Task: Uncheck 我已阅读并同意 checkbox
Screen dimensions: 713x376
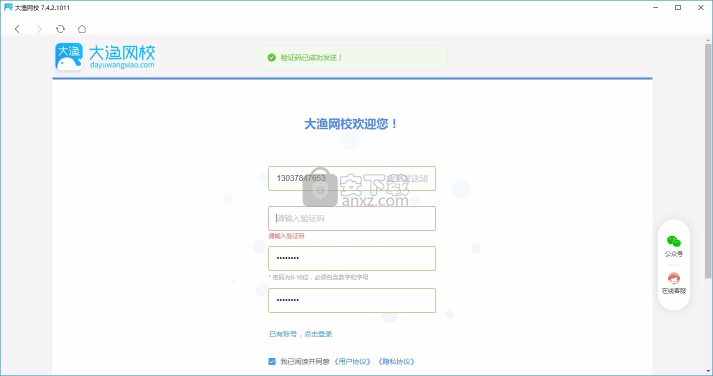Action: [272, 361]
